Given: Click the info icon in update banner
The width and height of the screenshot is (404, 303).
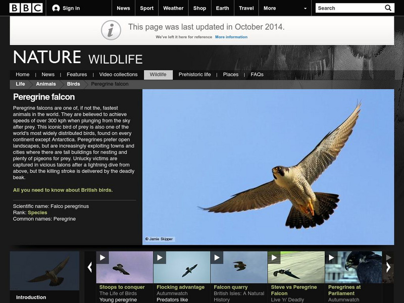Looking at the screenshot, I should 111,30.
